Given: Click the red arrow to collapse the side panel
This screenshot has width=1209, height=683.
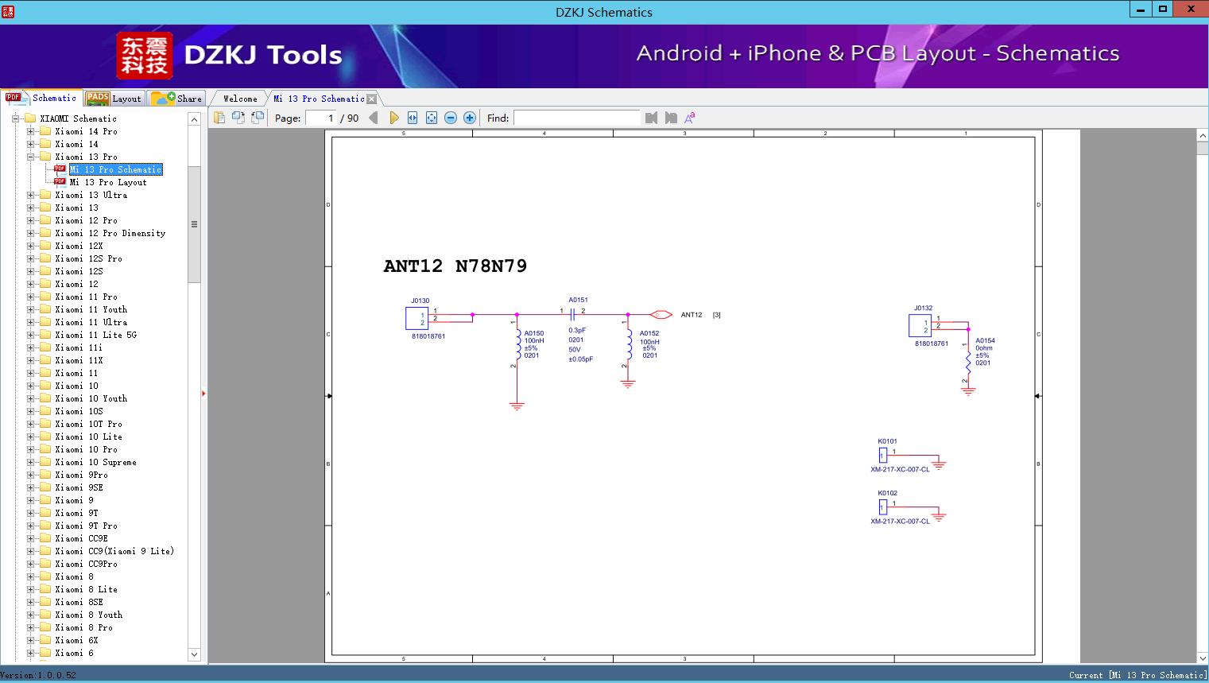Looking at the screenshot, I should (203, 394).
